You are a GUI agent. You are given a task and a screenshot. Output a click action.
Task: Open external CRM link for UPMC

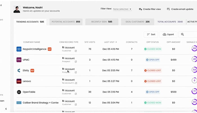[76, 62]
